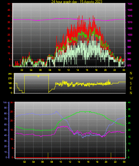This screenshot has height=166, width=139.
Task: Click the 1020 pressure axis label
Action: (130, 10)
